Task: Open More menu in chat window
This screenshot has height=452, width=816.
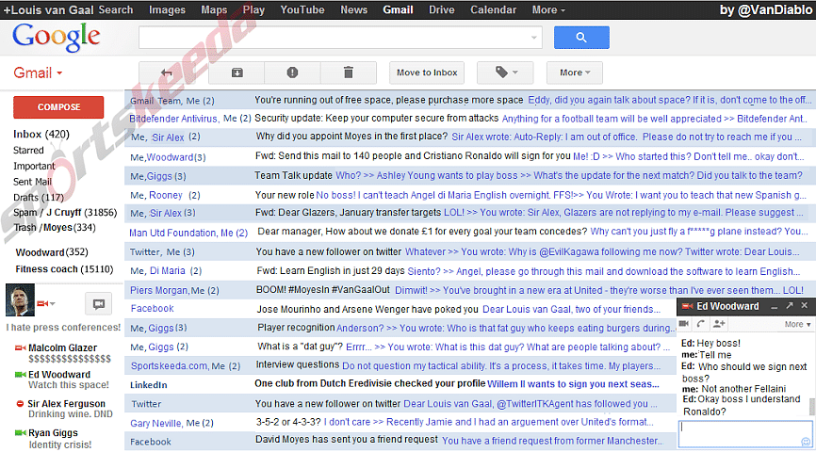Action: (x=798, y=324)
